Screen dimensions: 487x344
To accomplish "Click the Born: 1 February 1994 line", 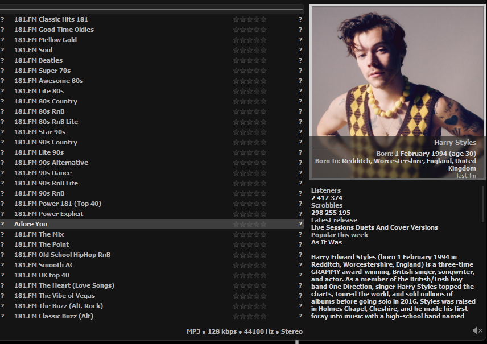I will [426, 154].
